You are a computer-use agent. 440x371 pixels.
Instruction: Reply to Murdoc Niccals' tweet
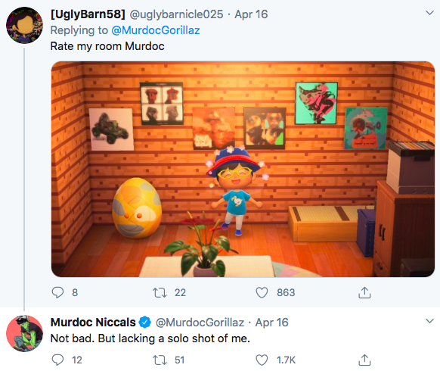57,360
